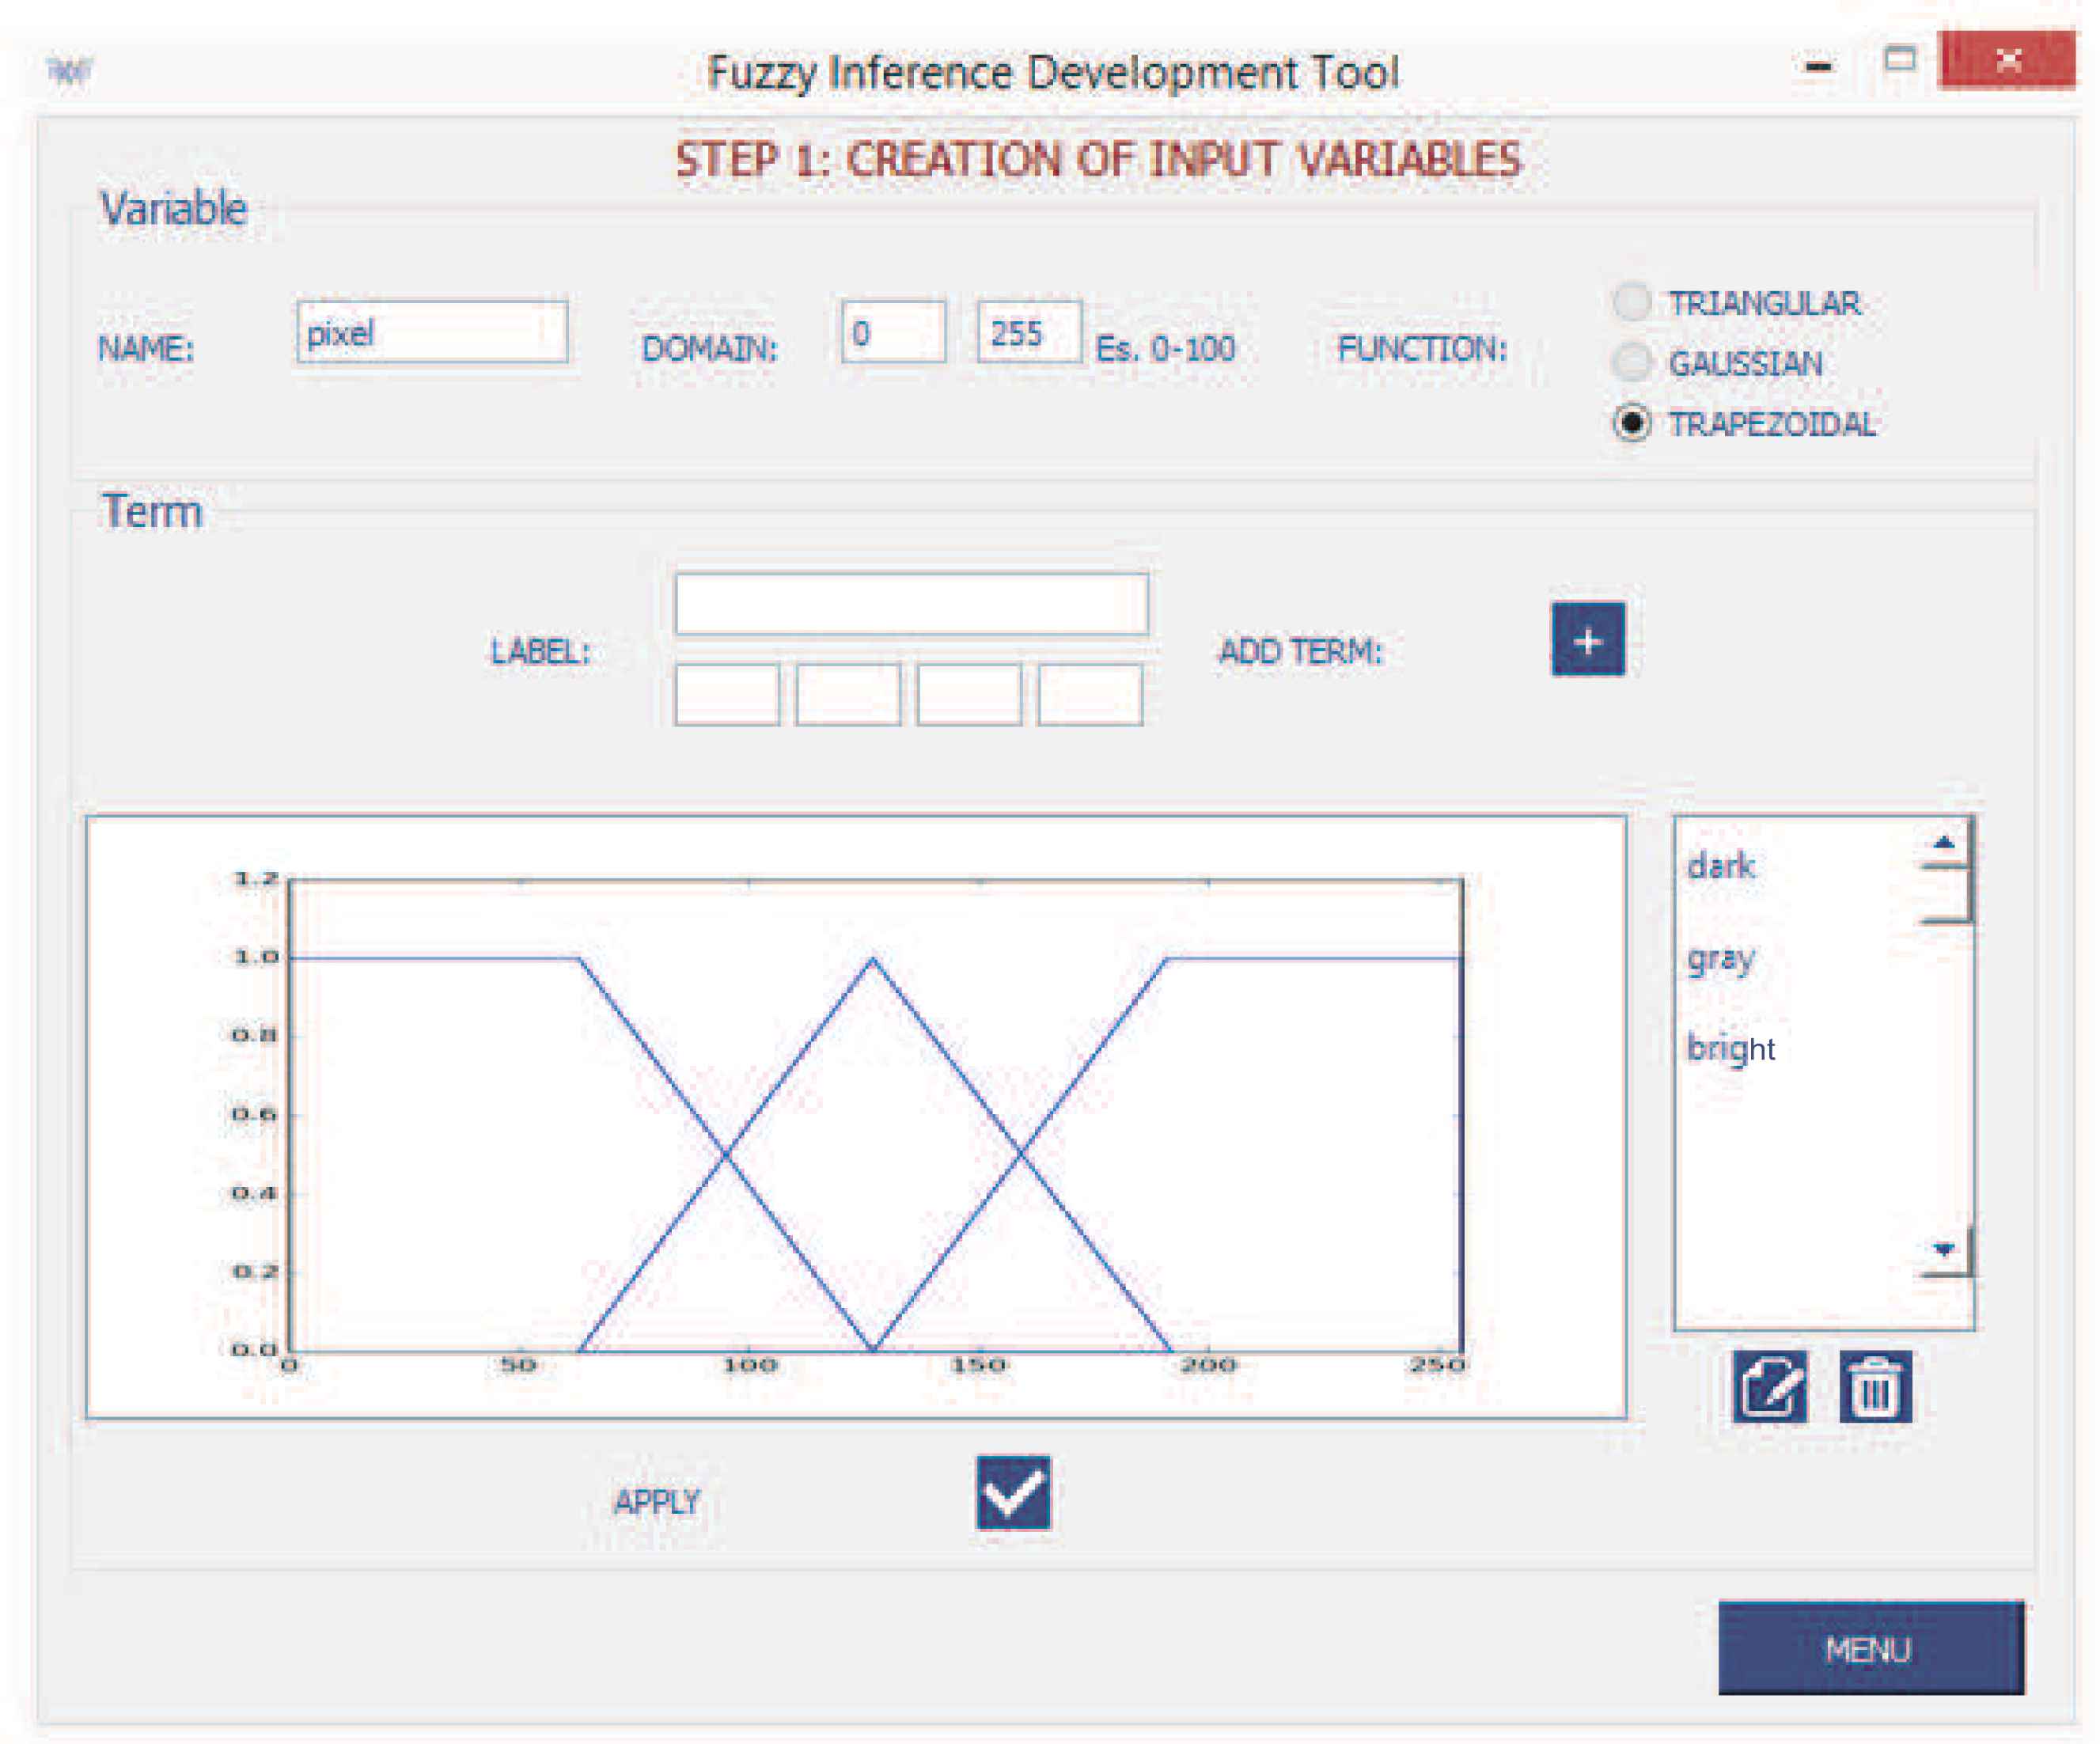Viewport: 2100px width, 1744px height.
Task: Click the term LABEL text field
Action: [x=911, y=603]
